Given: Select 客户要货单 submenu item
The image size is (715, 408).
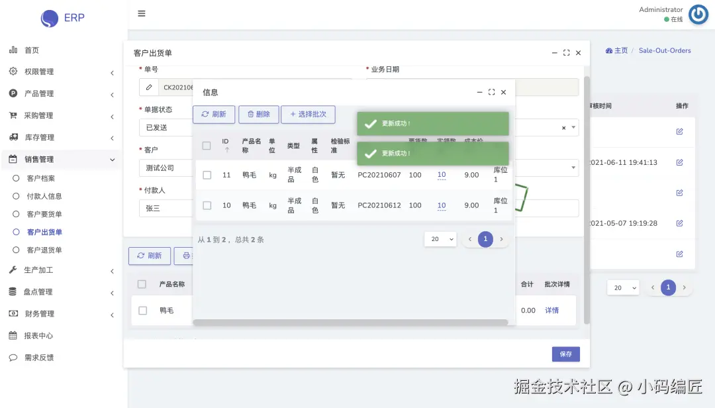Looking at the screenshot, I should tap(44, 214).
